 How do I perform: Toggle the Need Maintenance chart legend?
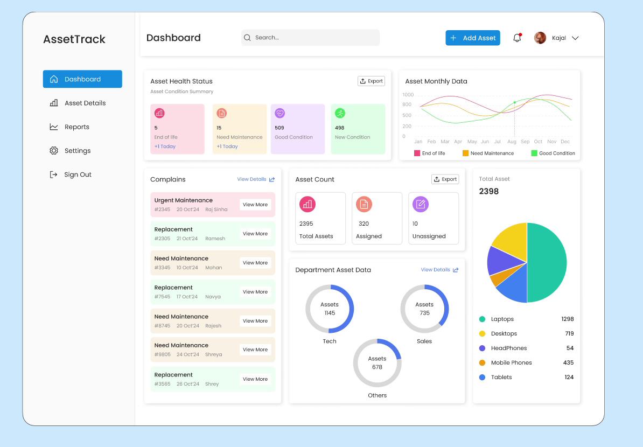(488, 153)
